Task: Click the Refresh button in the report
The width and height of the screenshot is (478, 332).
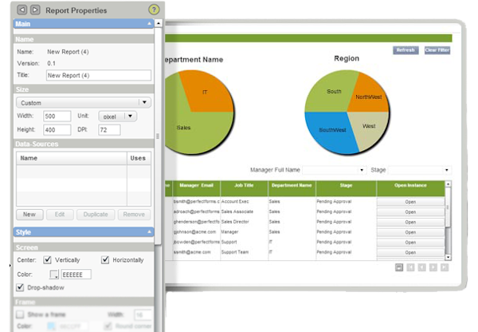Action: (406, 50)
